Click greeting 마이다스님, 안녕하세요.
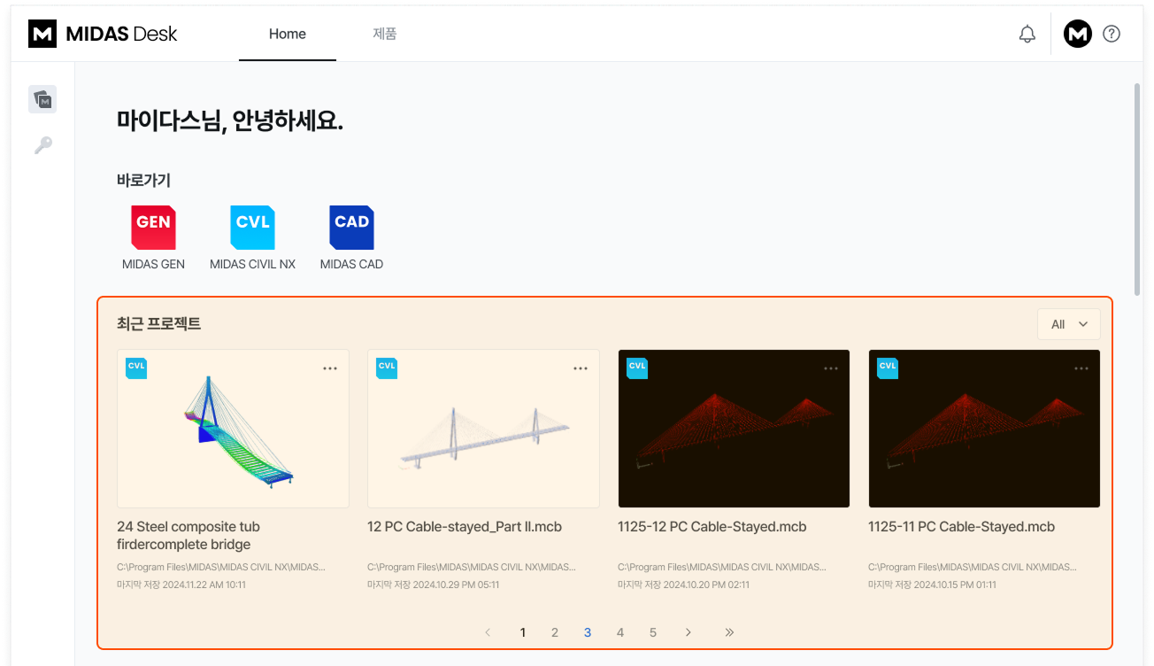Screen dimensions: 1154x666 coord(230,121)
